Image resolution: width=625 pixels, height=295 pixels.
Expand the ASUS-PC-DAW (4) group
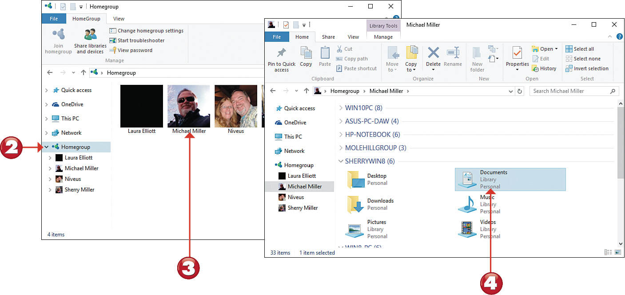click(x=341, y=121)
